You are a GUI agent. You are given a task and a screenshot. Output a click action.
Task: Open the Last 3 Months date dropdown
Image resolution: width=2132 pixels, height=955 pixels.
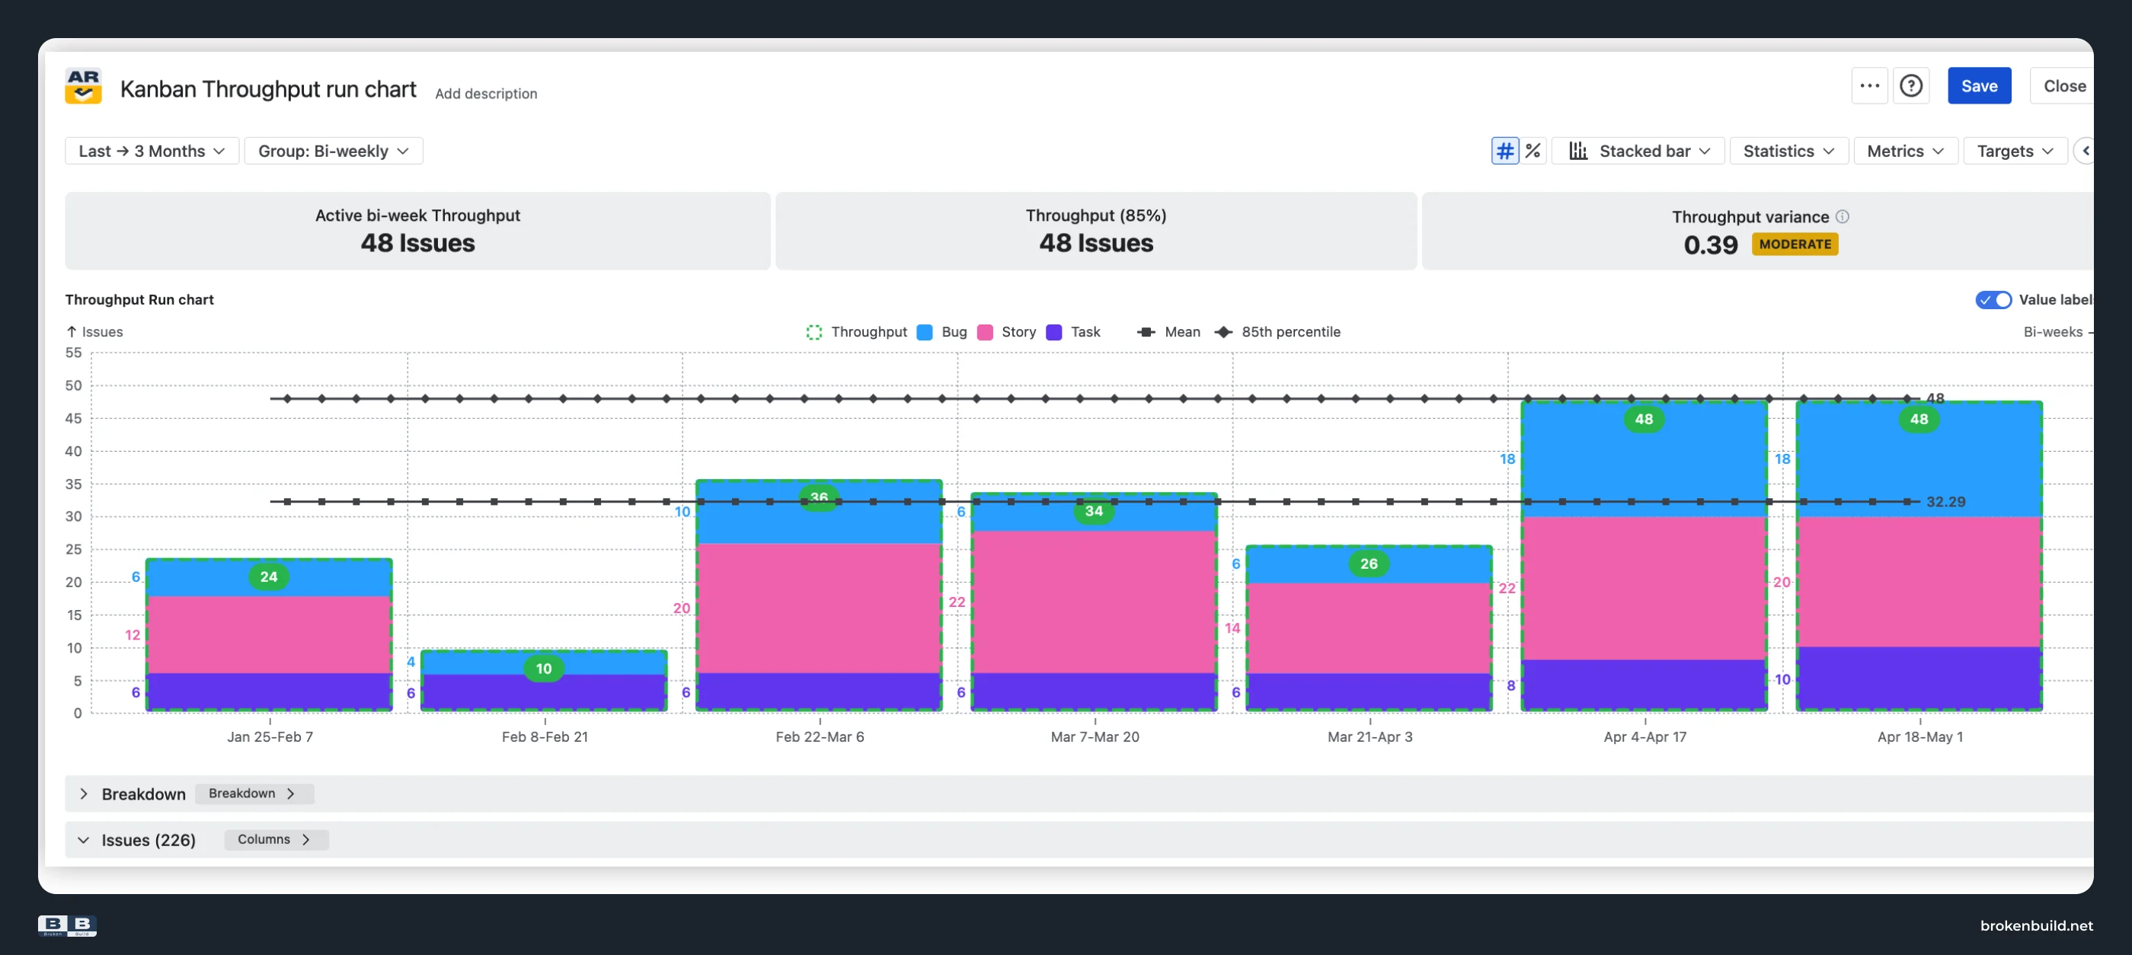click(x=152, y=151)
